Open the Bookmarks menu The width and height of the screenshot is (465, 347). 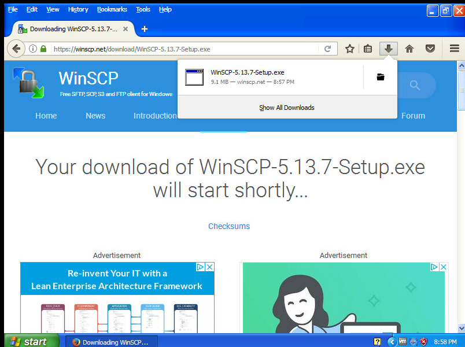pos(112,9)
